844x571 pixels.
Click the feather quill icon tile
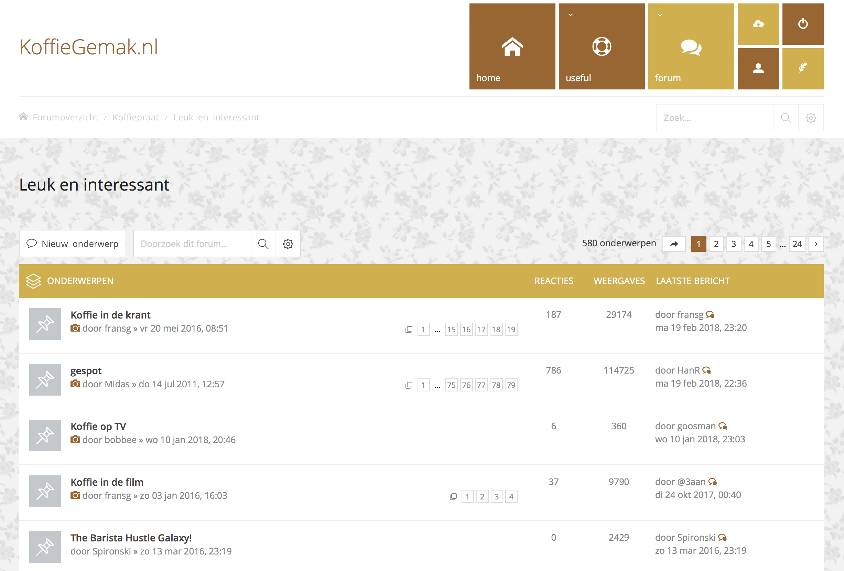(x=803, y=68)
